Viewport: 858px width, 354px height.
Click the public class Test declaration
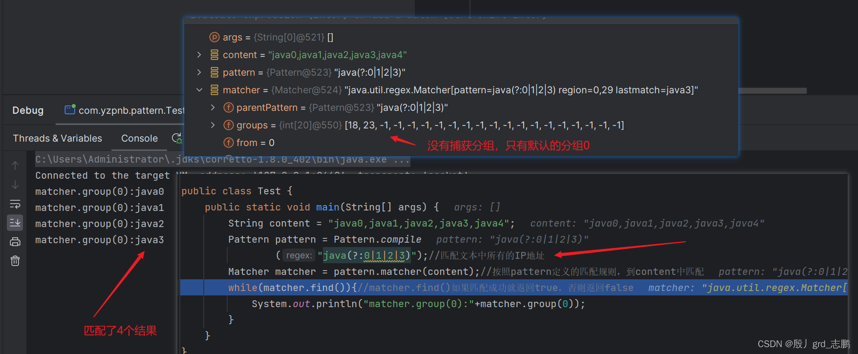pos(237,191)
